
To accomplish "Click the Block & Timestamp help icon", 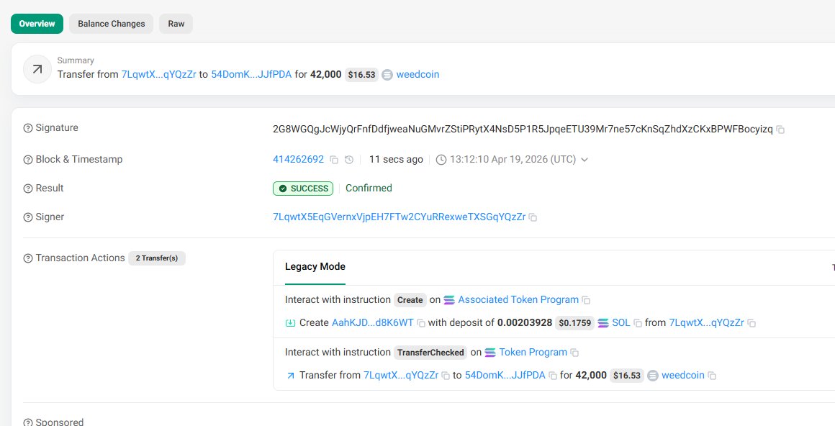I will coord(28,160).
